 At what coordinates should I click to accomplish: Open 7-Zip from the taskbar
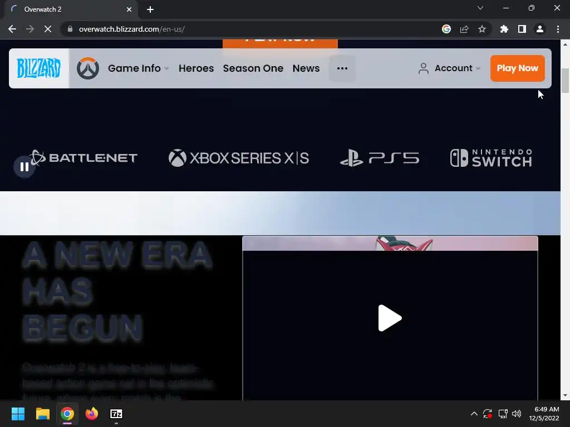click(x=116, y=414)
